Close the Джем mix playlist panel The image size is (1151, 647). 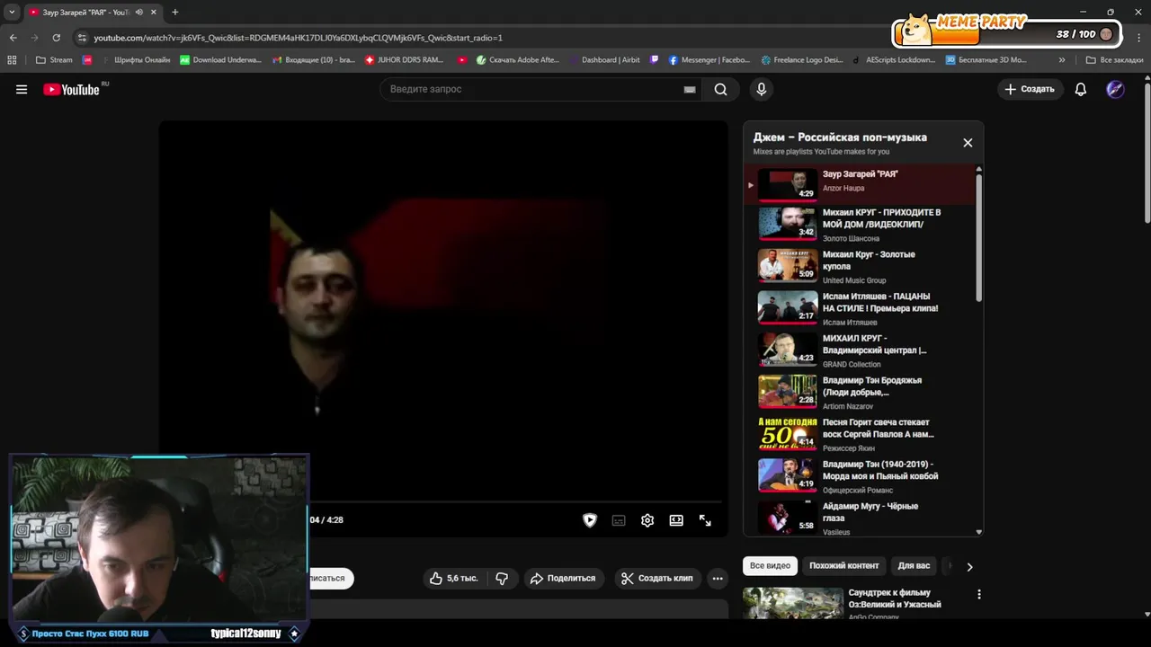click(x=968, y=143)
